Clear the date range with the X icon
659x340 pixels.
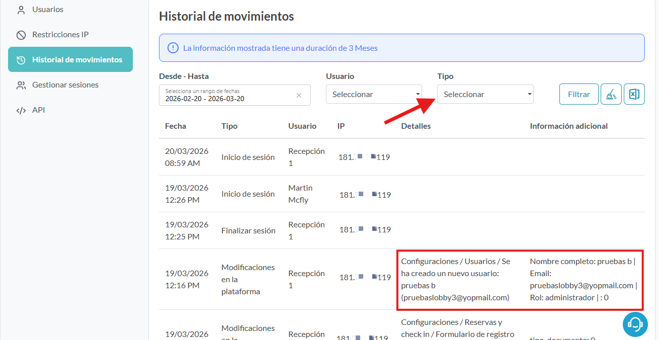tap(299, 95)
